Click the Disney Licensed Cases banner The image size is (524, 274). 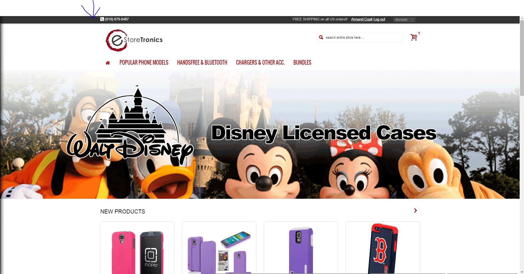[260, 134]
